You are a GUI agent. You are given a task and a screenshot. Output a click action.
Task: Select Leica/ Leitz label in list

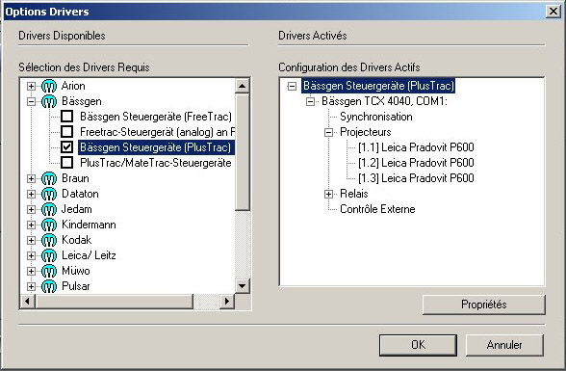coord(89,255)
